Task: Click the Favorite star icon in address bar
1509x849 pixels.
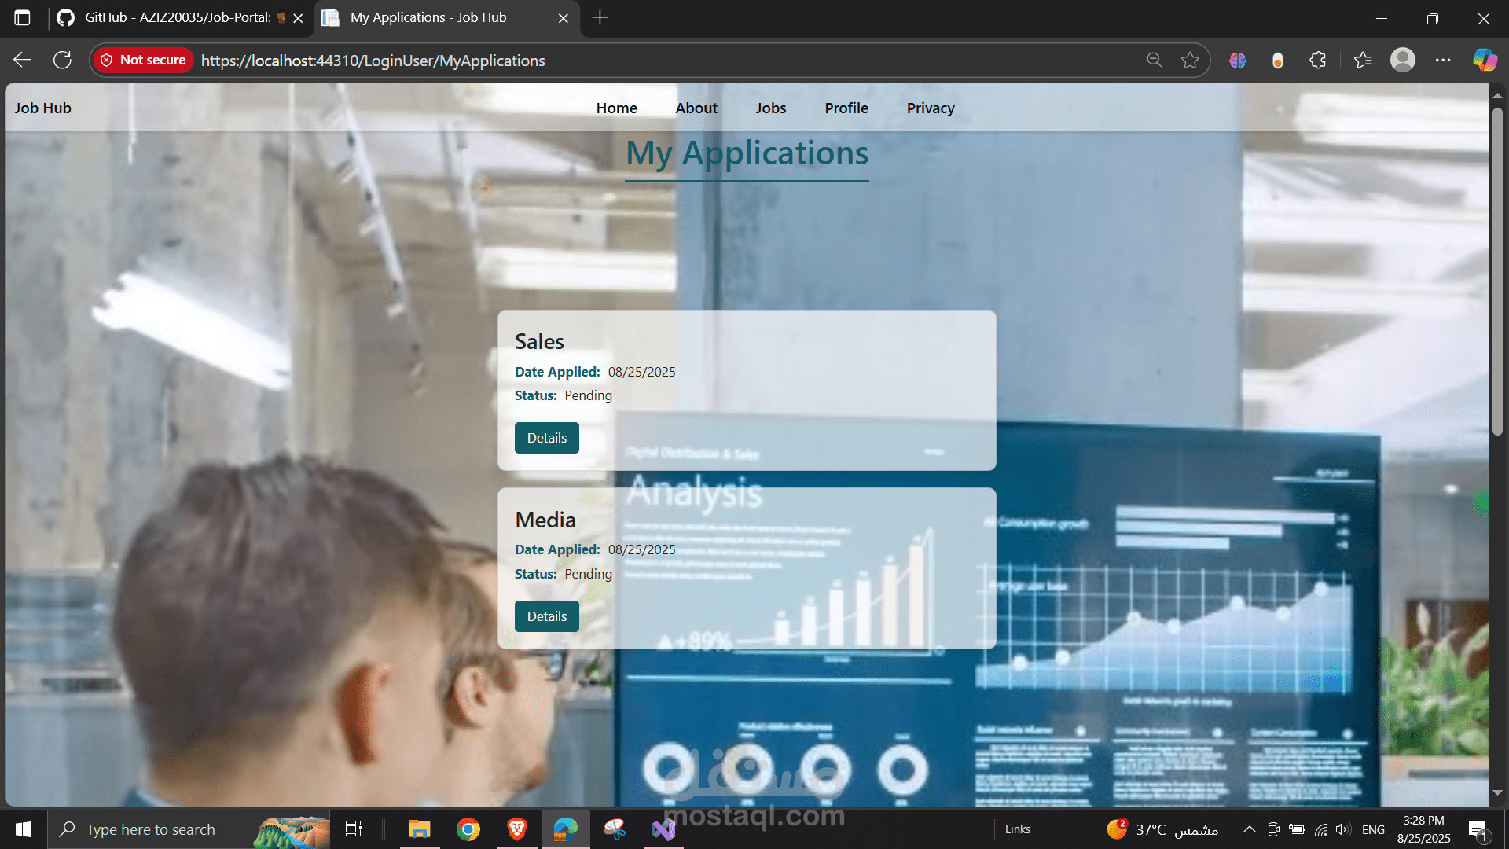Action: [x=1190, y=61]
